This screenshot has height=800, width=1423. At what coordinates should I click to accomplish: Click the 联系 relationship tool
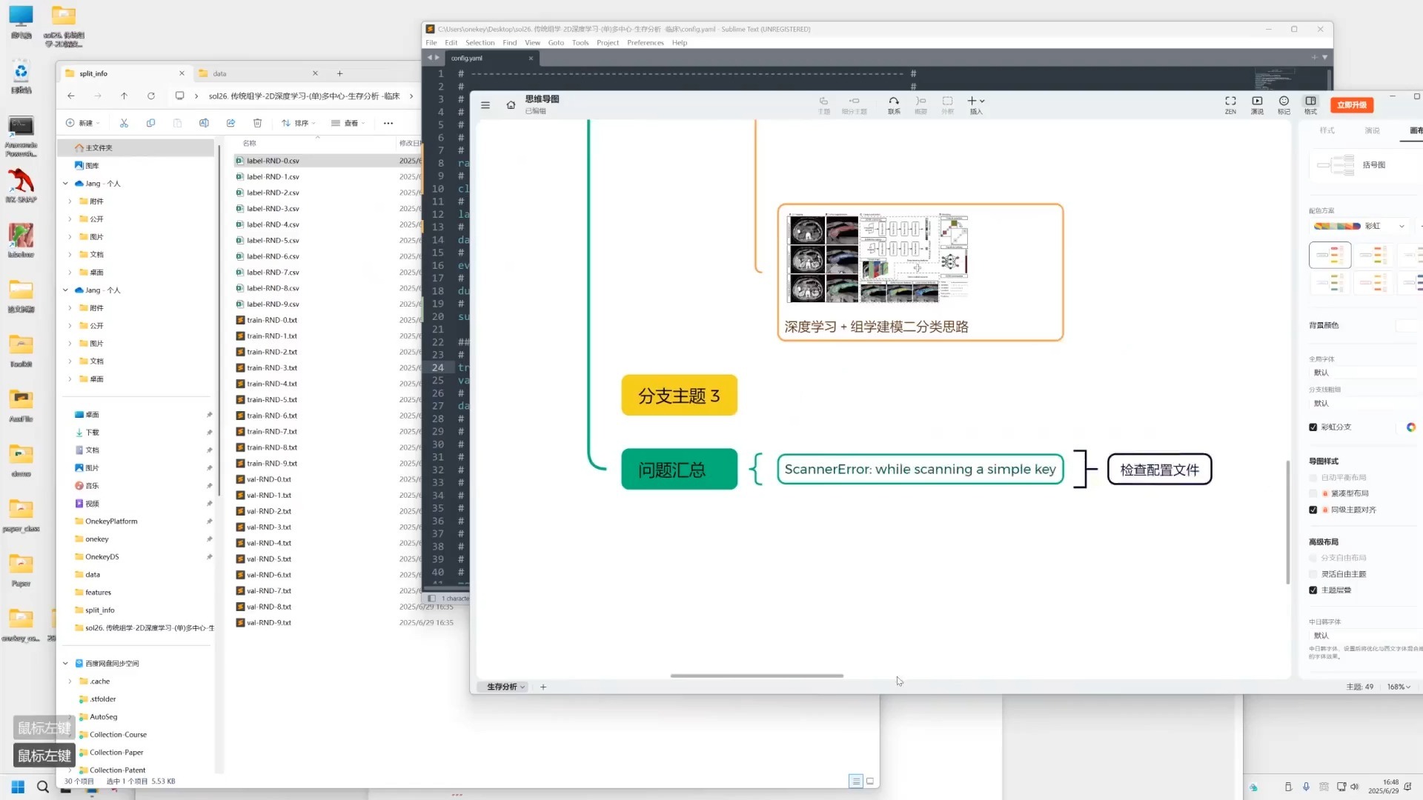coord(894,104)
